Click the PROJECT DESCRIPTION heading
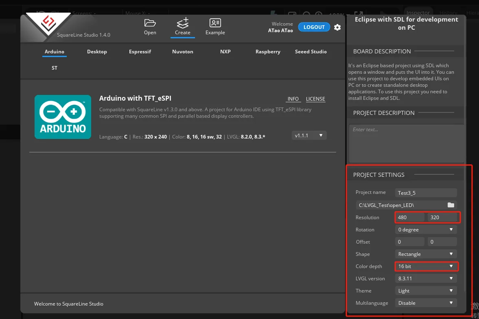 tap(384, 113)
